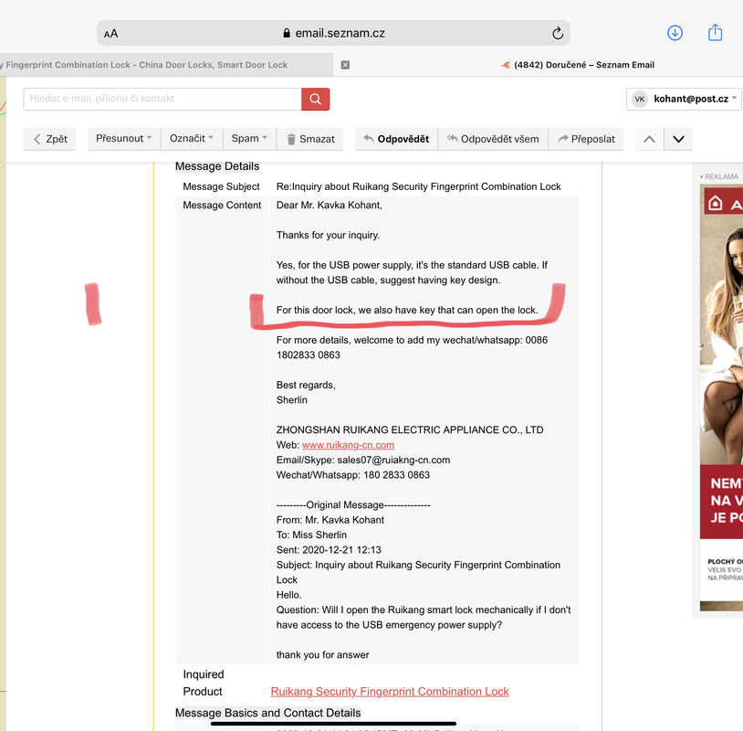Viewport: 743px width, 731px height.
Task: Click the 'Best regards,' line
Action: click(306, 386)
